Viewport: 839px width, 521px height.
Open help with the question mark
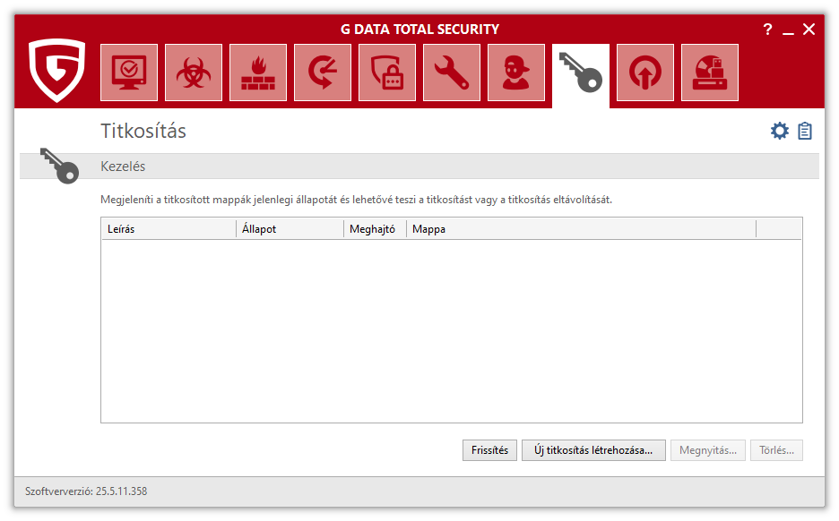click(768, 30)
